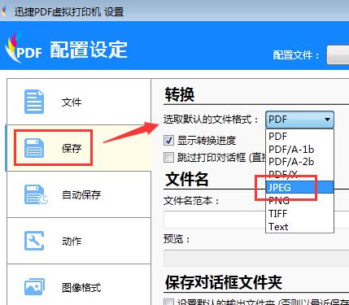Click the 文件名 section heading
Image resolution: width=349 pixels, height=305 pixels.
pos(186,179)
